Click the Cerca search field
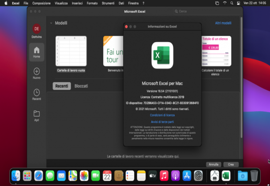 coord(206,11)
